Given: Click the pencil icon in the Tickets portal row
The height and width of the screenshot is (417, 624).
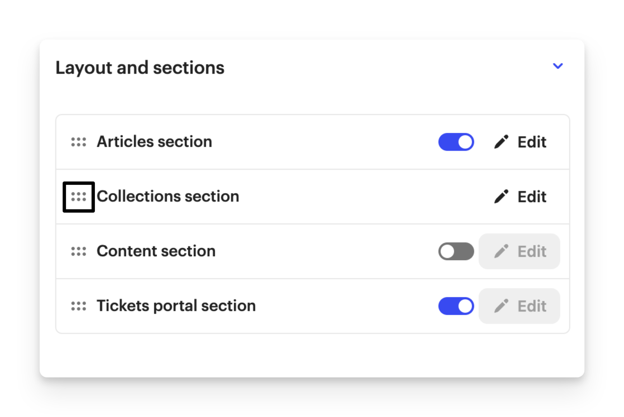Looking at the screenshot, I should pos(501,306).
